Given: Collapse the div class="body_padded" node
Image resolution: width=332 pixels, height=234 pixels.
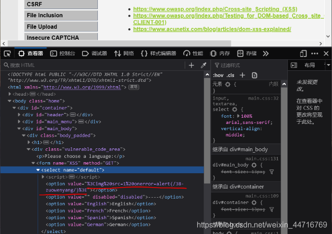Looking at the screenshot, I should (x=24, y=135).
